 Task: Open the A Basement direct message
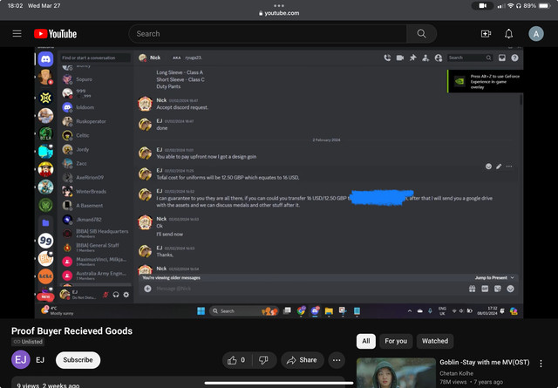click(95, 206)
